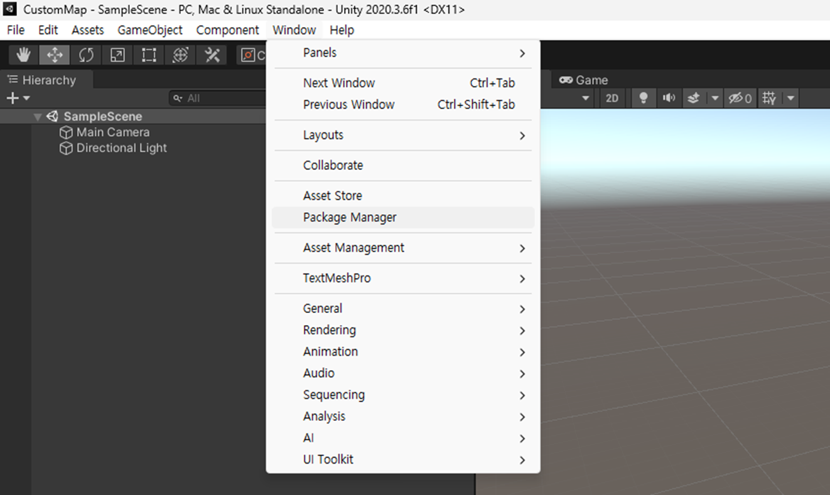The width and height of the screenshot is (830, 495).
Task: Select the Hand tool in toolbar
Action: pos(24,55)
